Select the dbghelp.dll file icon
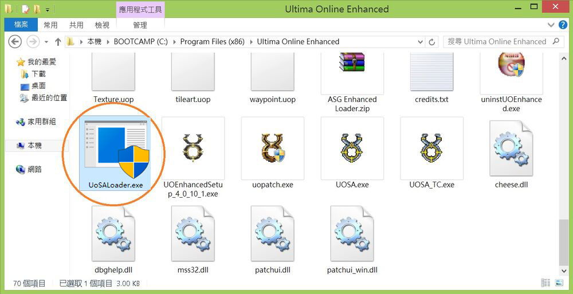Screen dimensions: 573x294 [113, 234]
